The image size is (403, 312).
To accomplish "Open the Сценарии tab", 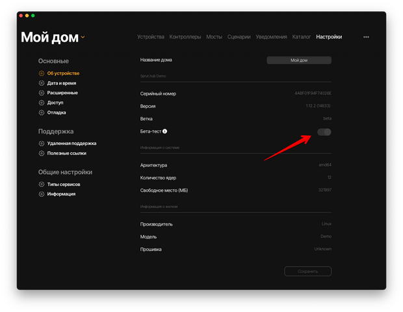I will pos(239,37).
